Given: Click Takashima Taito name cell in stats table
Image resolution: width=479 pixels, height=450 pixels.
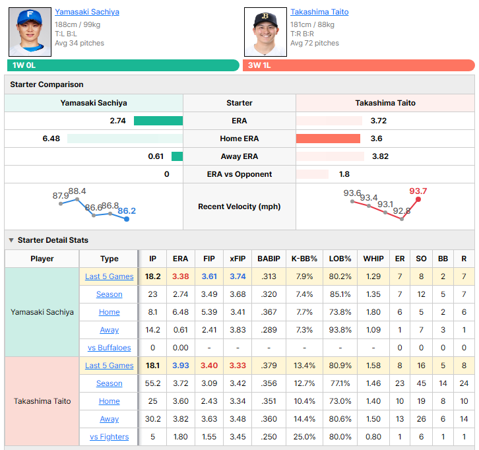Looking at the screenshot, I should 42,401.
